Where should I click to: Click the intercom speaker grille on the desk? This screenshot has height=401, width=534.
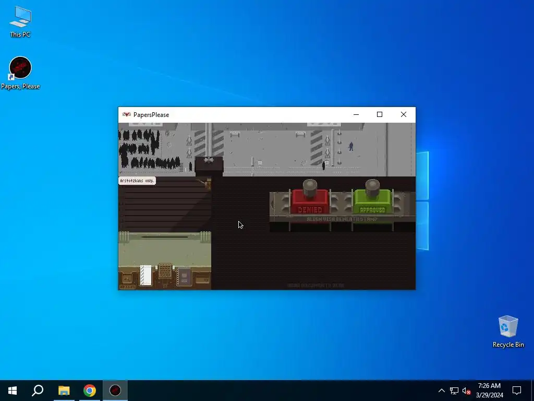pyautogui.click(x=165, y=271)
